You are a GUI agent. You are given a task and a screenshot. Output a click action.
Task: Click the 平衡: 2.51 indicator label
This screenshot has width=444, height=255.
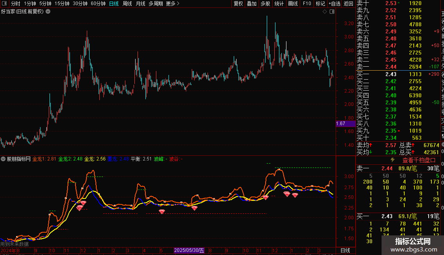[x=141, y=159]
